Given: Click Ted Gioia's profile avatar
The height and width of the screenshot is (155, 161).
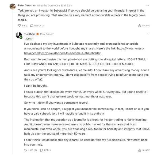Looking at the screenshot, I should click(19, 35).
